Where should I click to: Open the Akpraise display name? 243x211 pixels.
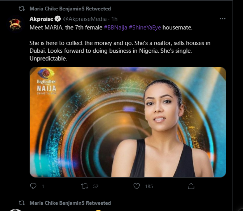(41, 19)
